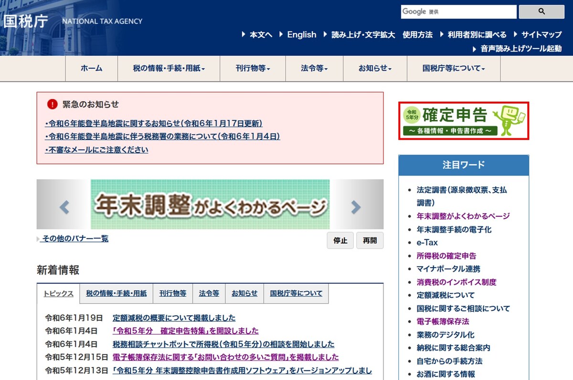Expand the お知らせ navigation menu
The width and height of the screenshot is (573, 380).
tap(375, 69)
